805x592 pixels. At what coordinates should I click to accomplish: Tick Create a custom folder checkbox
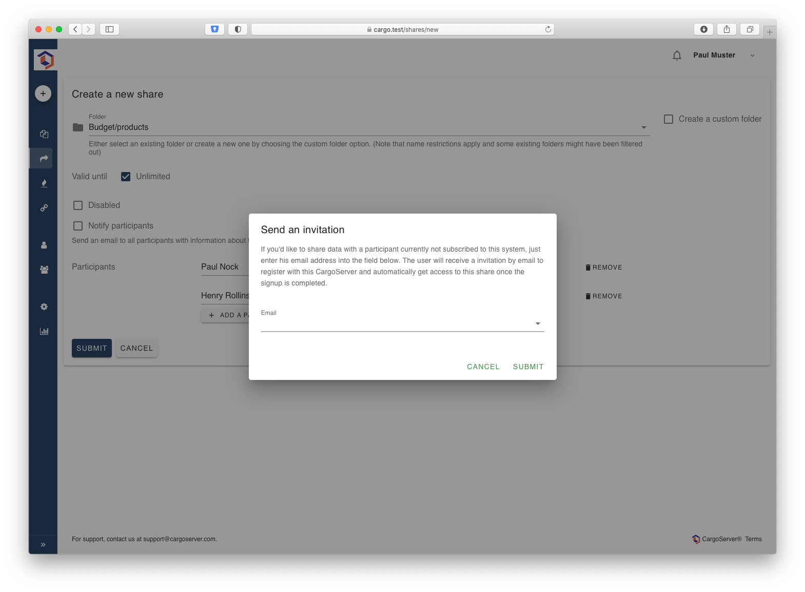[669, 119]
